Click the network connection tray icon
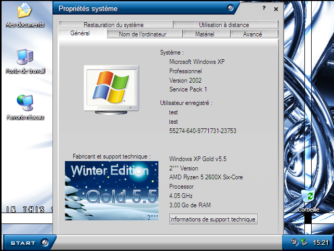 pos(304,242)
